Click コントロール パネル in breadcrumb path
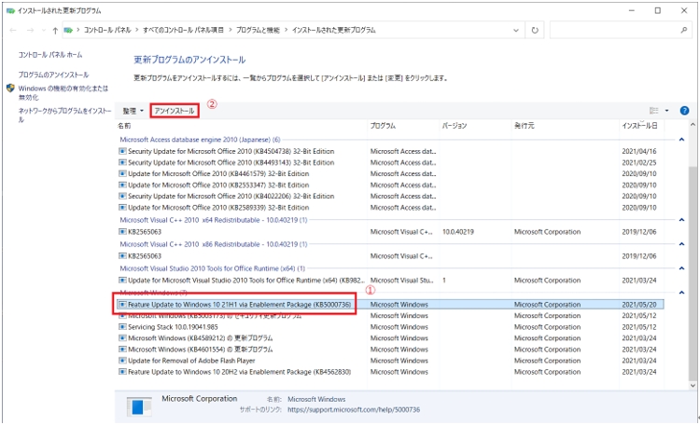The height and width of the screenshot is (425, 700). point(107,30)
